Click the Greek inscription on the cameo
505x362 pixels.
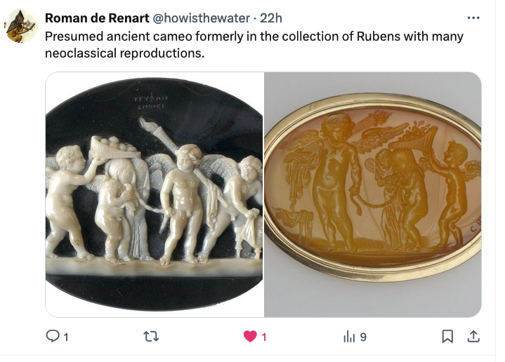point(151,102)
